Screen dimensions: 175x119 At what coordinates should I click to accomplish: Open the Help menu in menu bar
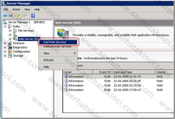(37, 9)
